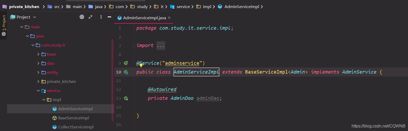The height and width of the screenshot is (131, 408).
Task: Collapse the com.study.it package
Action: click(x=33, y=45)
